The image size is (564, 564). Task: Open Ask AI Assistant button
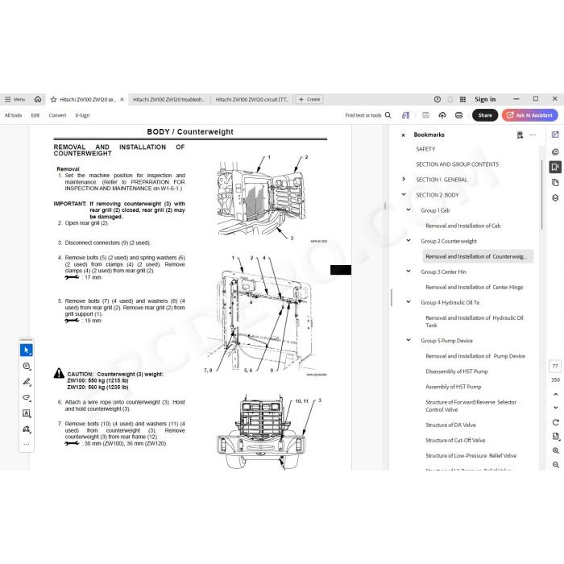pos(530,115)
